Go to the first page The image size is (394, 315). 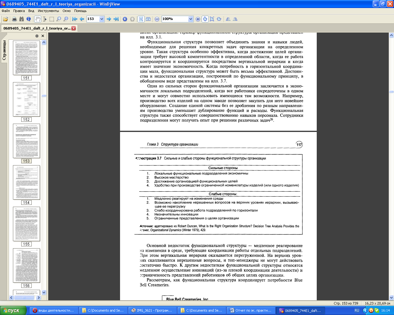tap(75, 19)
